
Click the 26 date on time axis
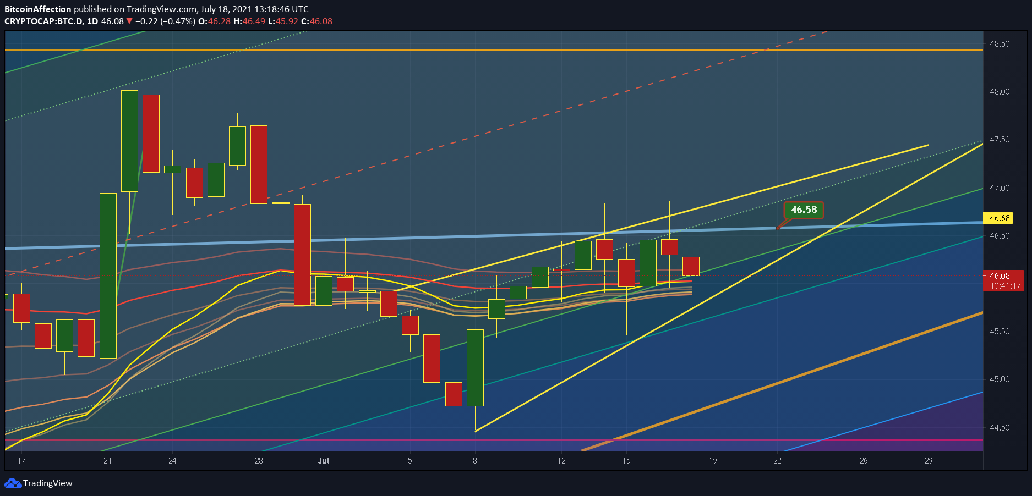pyautogui.click(x=864, y=461)
